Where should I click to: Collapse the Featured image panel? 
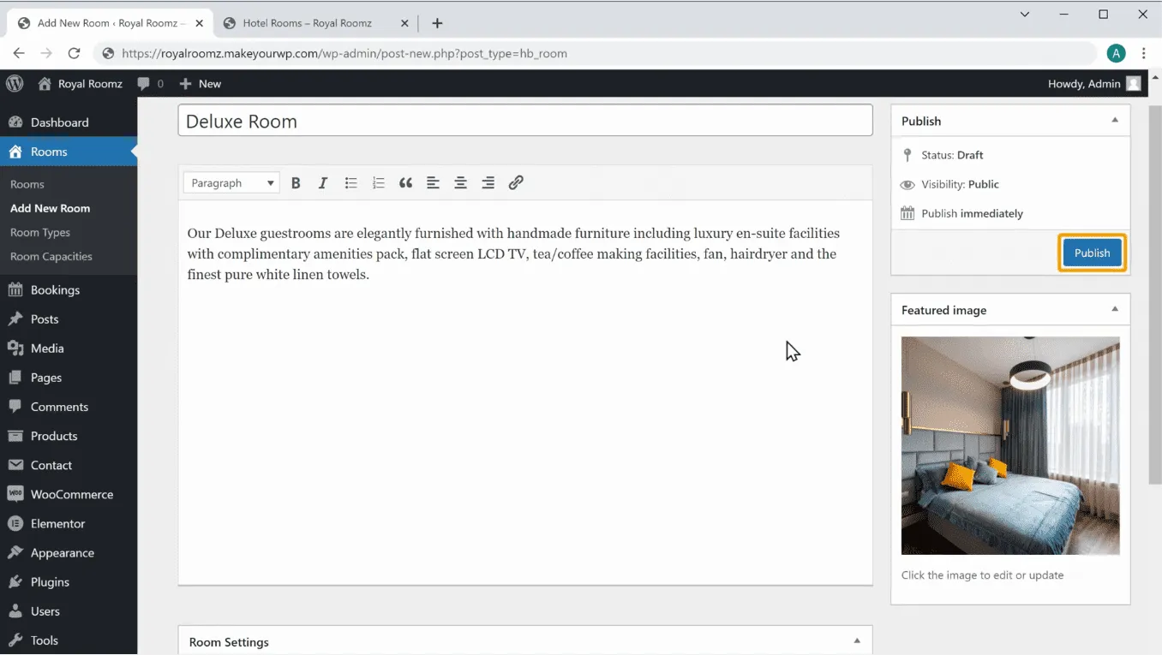click(1114, 310)
